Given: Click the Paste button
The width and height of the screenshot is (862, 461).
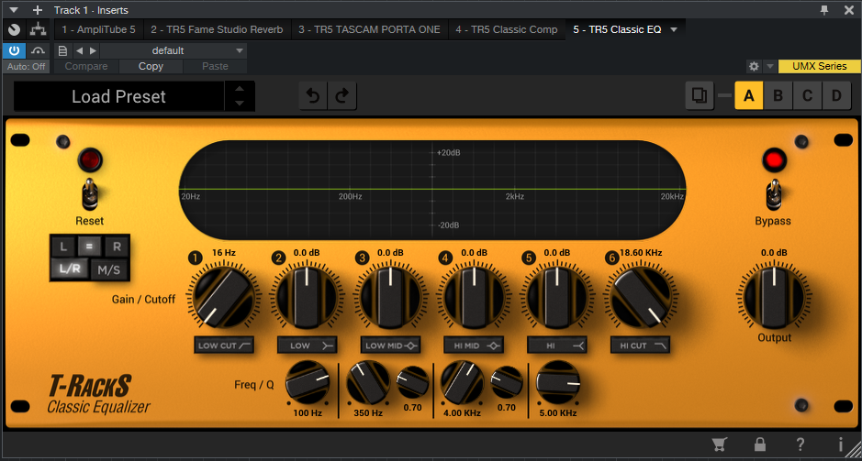Looking at the screenshot, I should point(215,66).
